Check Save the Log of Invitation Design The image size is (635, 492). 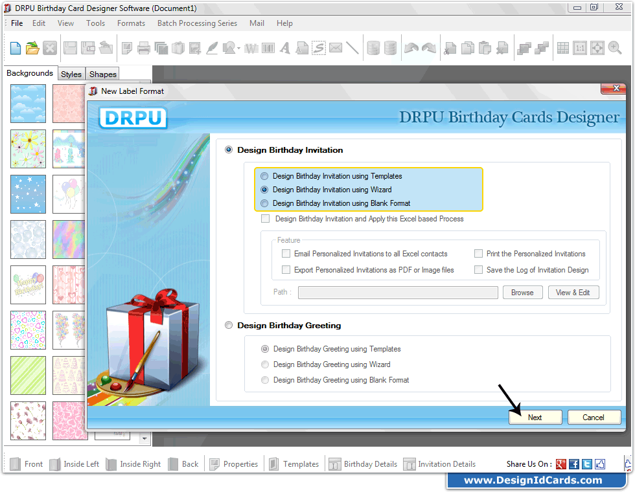click(478, 269)
